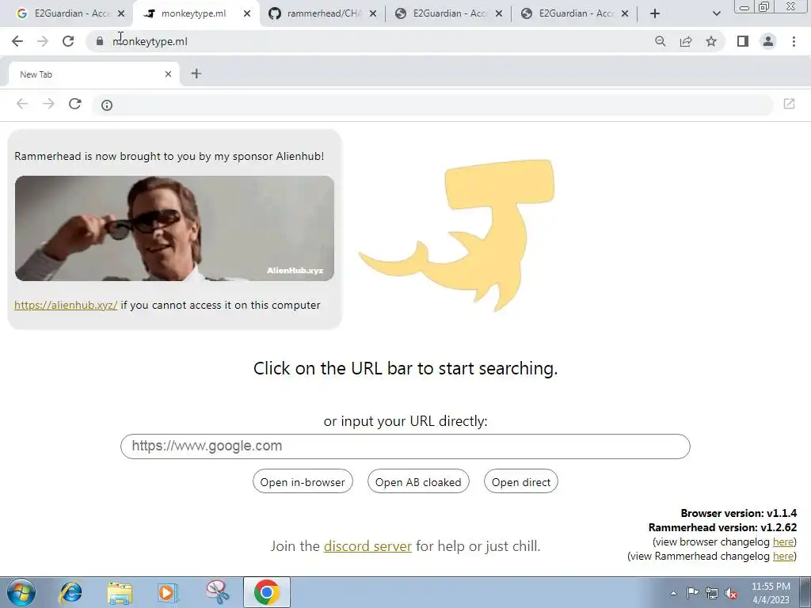Viewport: 811px width, 608px height.
Task: Click the Action Center flag tray icon
Action: click(692, 593)
